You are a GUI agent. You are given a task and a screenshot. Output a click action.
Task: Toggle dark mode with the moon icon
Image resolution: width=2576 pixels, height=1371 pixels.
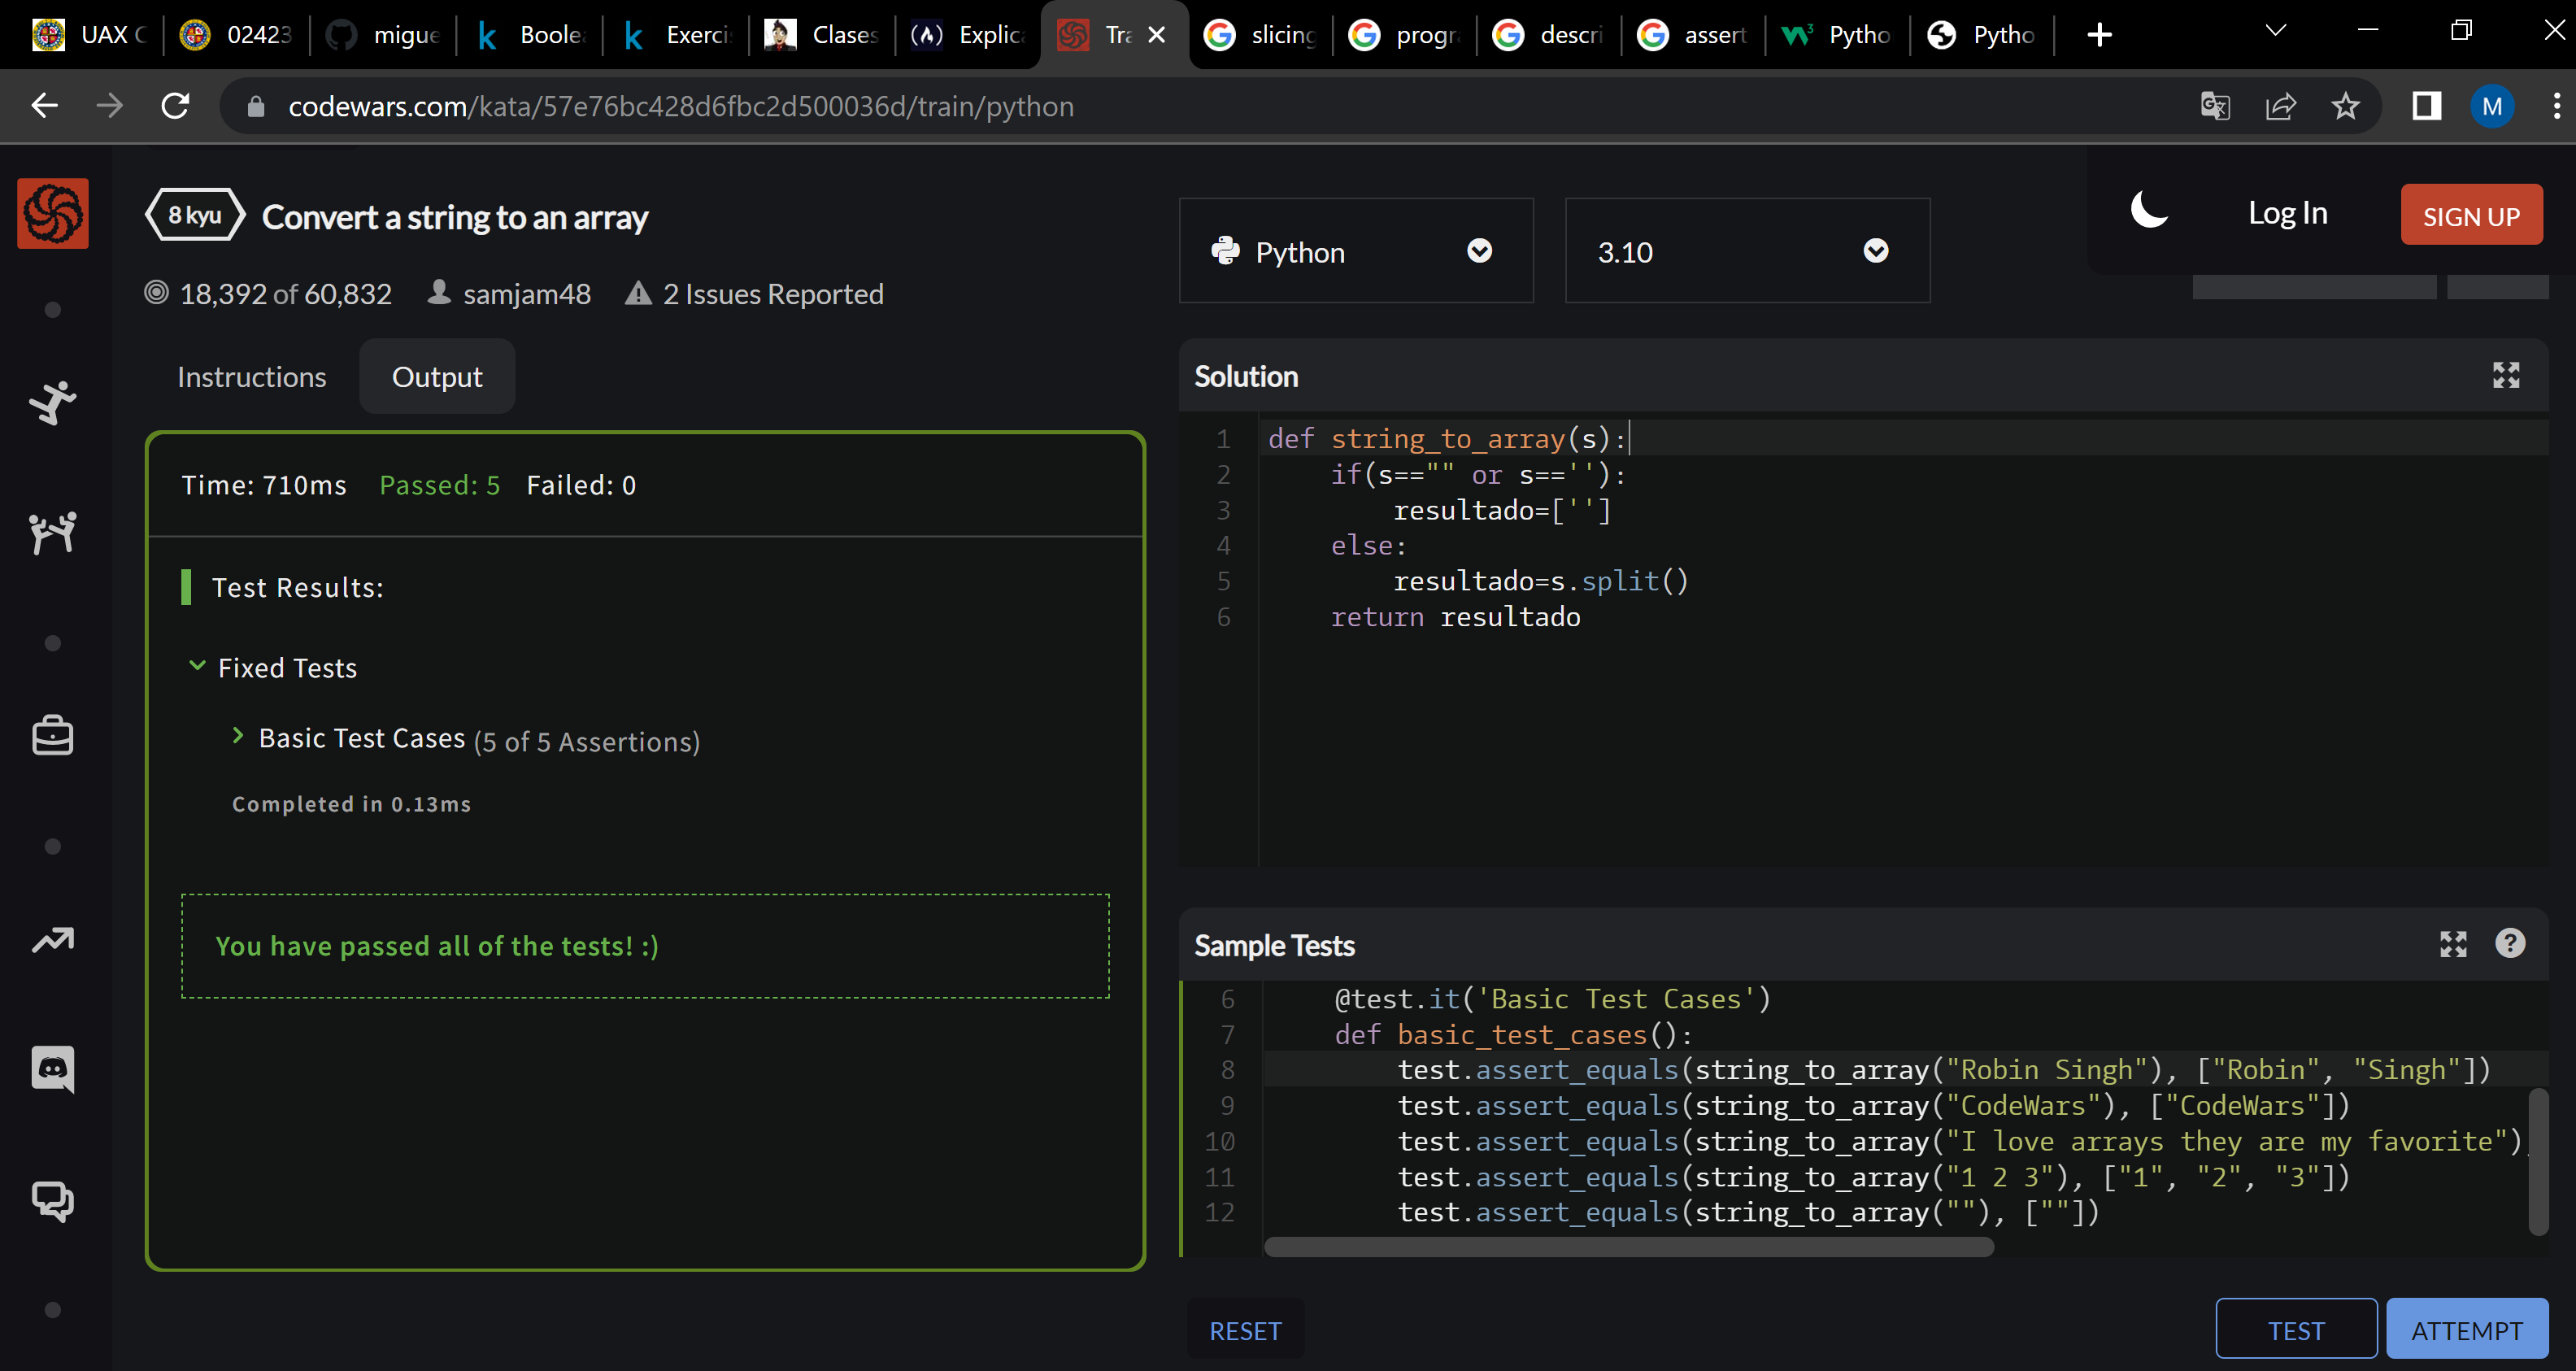2149,211
